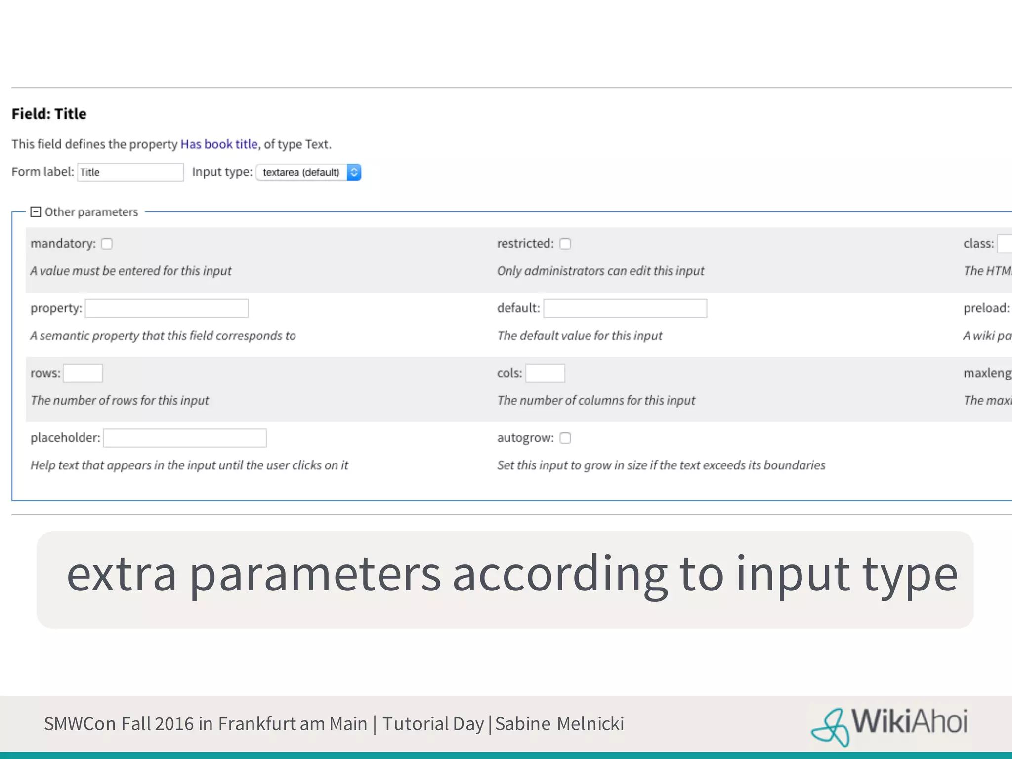Screen dimensions: 1012x759
Task: Click the SMWCon Fall 2016 footer text
Action: [334, 723]
